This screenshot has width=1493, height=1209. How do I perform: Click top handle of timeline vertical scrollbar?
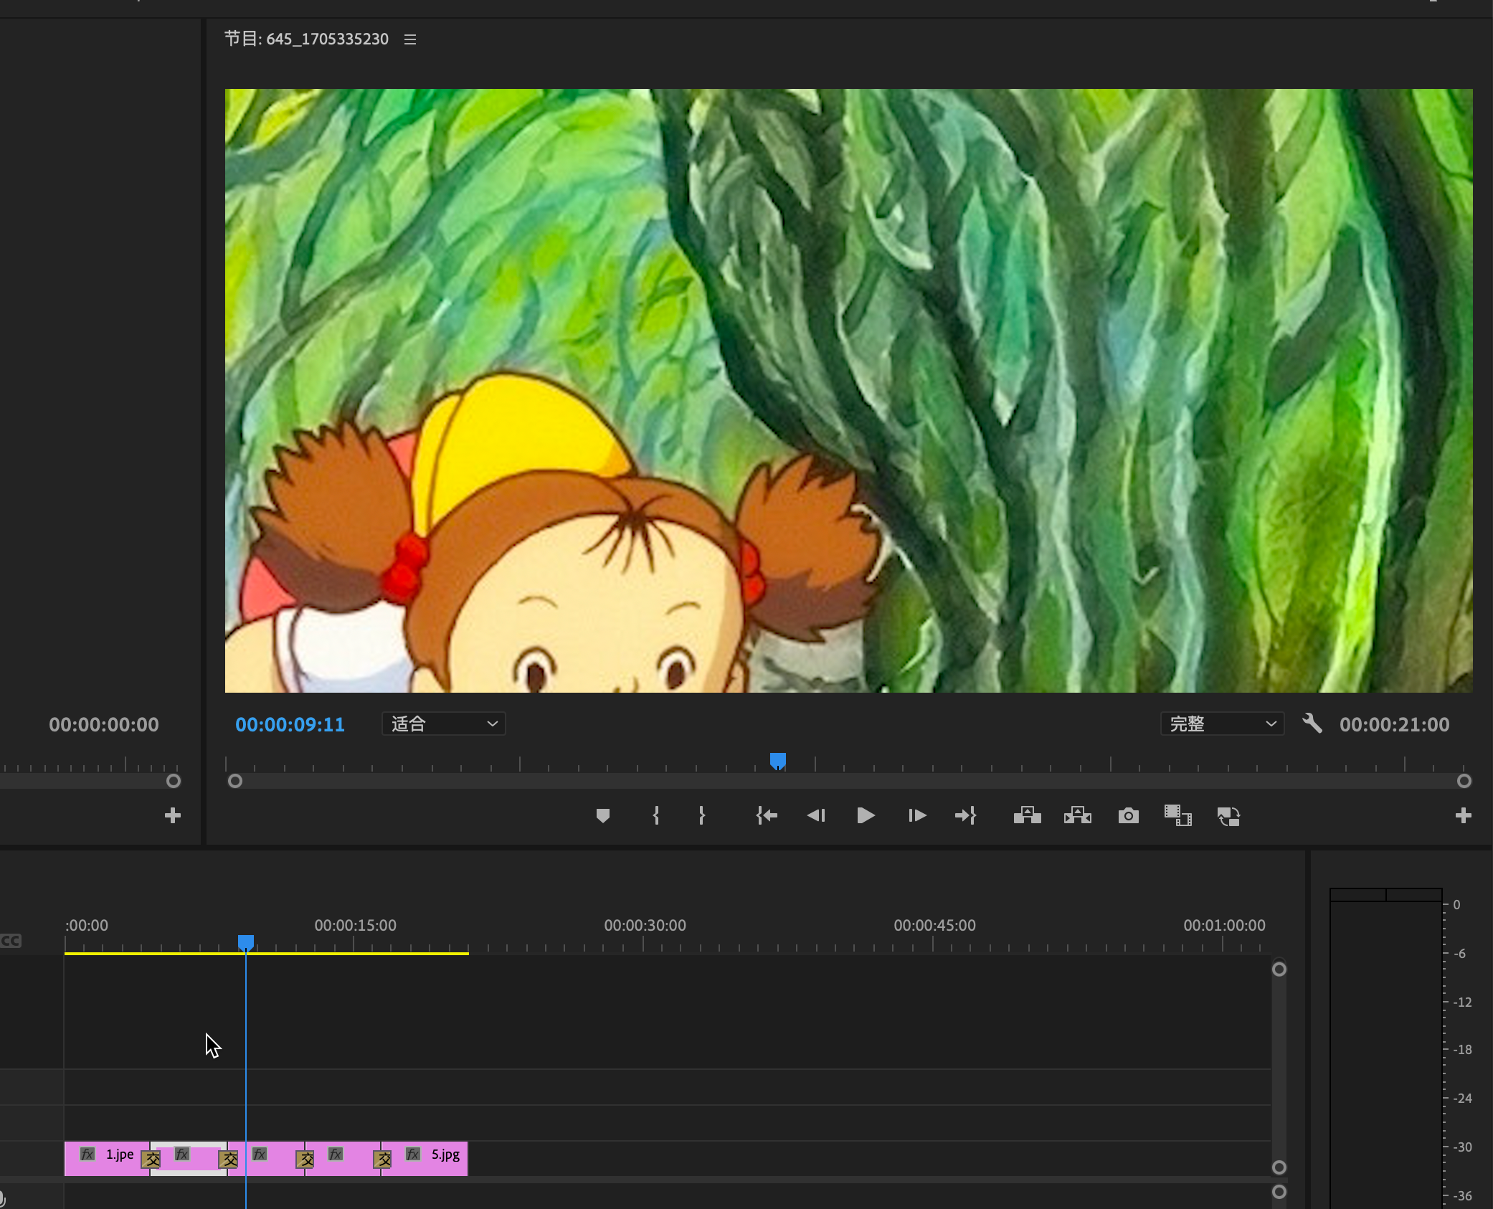click(1279, 969)
